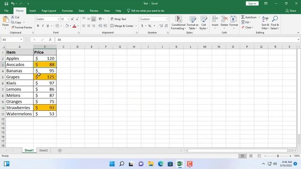Open the Sheet2 worksheet tab

click(44, 150)
